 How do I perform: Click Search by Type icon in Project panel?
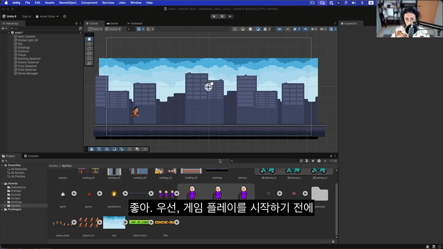[x=307, y=161]
